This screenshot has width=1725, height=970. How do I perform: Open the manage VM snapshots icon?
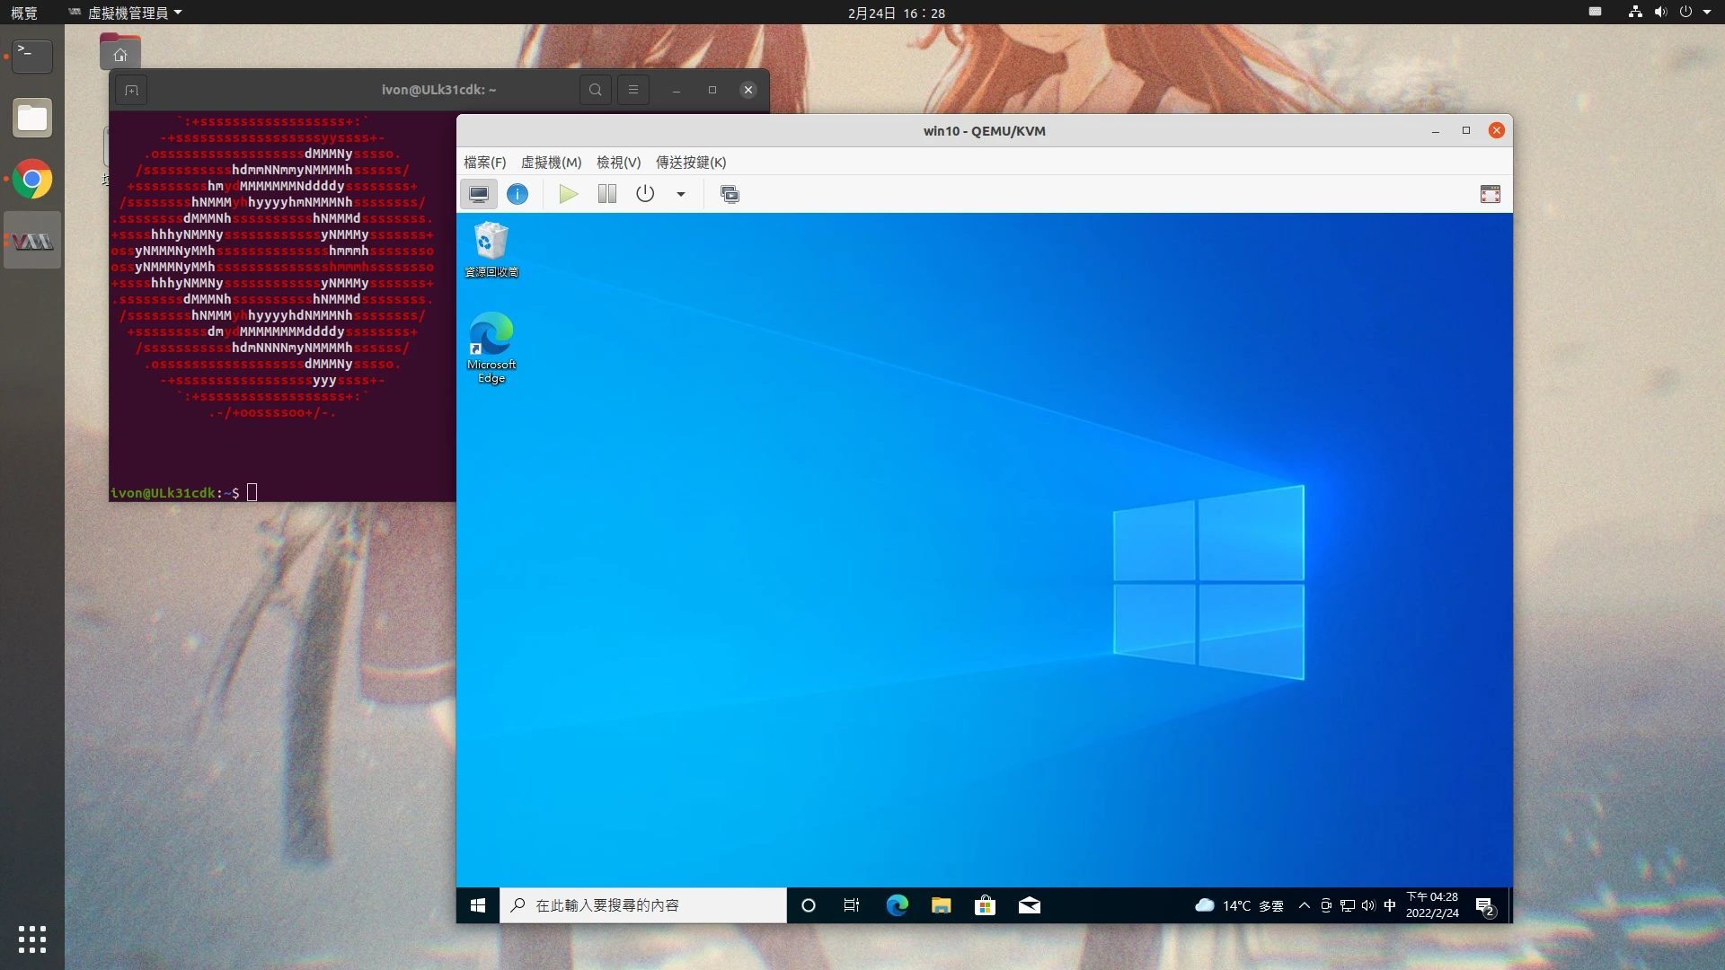click(730, 194)
